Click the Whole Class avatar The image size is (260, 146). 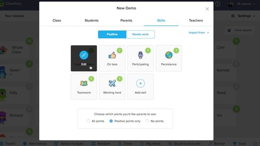(x=3, y=50)
